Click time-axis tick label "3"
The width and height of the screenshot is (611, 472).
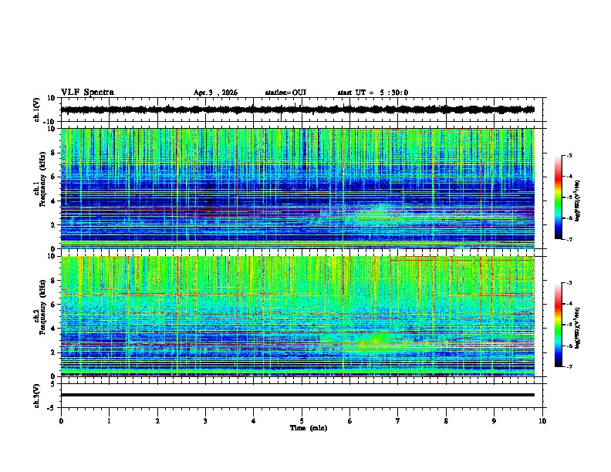(x=205, y=421)
